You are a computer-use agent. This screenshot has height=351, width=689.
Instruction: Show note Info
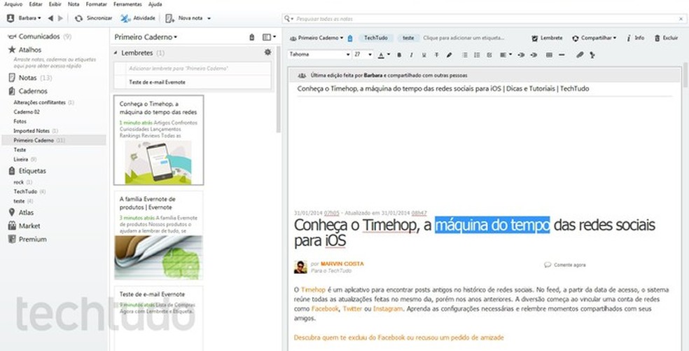click(635, 39)
